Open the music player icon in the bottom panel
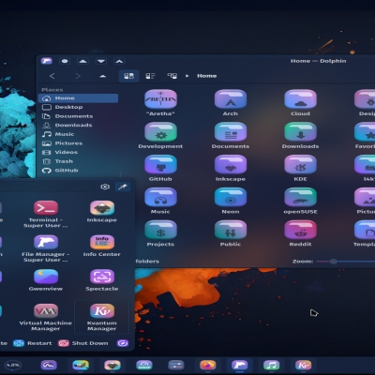This screenshot has height=375, width=375. click(x=271, y=365)
